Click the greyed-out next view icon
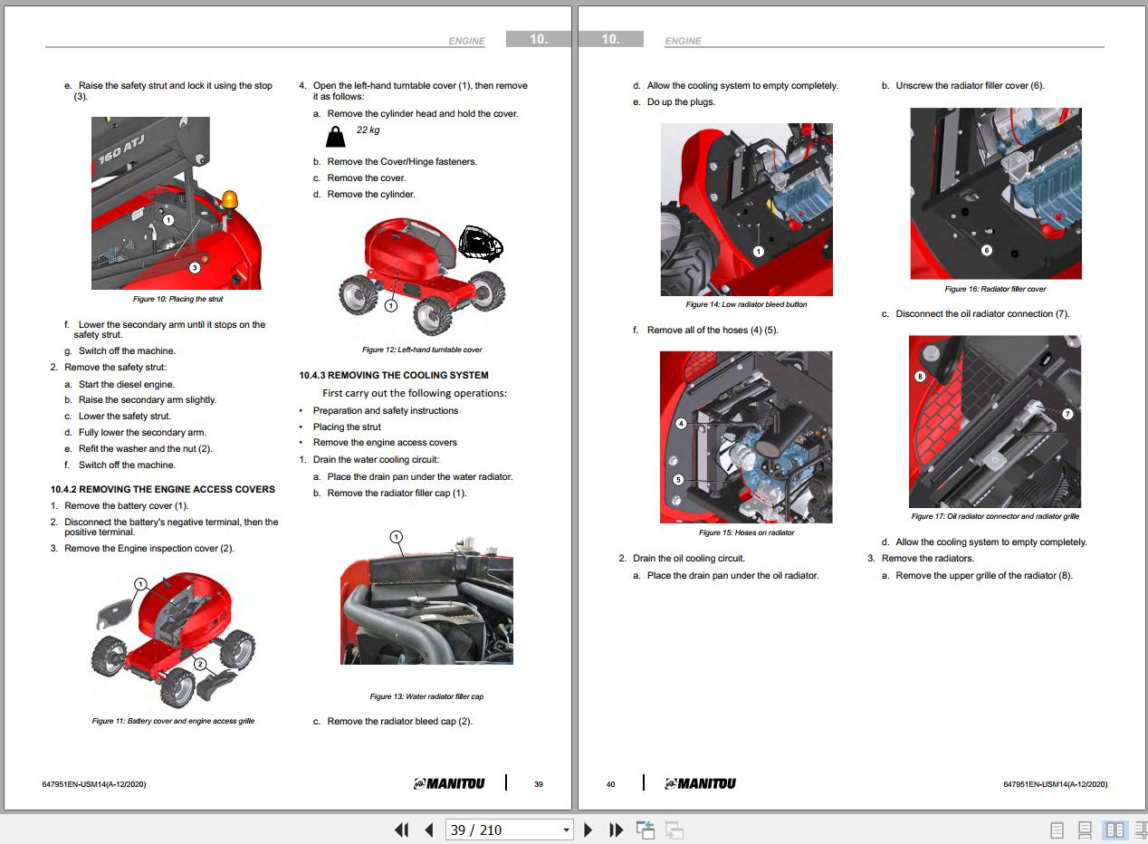Screen dimensions: 1148x844 pos(674,830)
